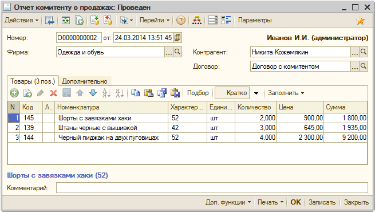375x212 pixels.
Task: Click the Шорты с завязками хаки (52) link
Action: click(x=57, y=175)
